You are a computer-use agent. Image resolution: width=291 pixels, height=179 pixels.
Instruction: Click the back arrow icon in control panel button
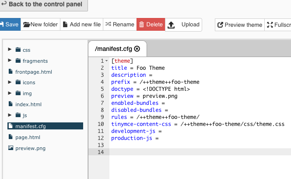pyautogui.click(x=4, y=4)
